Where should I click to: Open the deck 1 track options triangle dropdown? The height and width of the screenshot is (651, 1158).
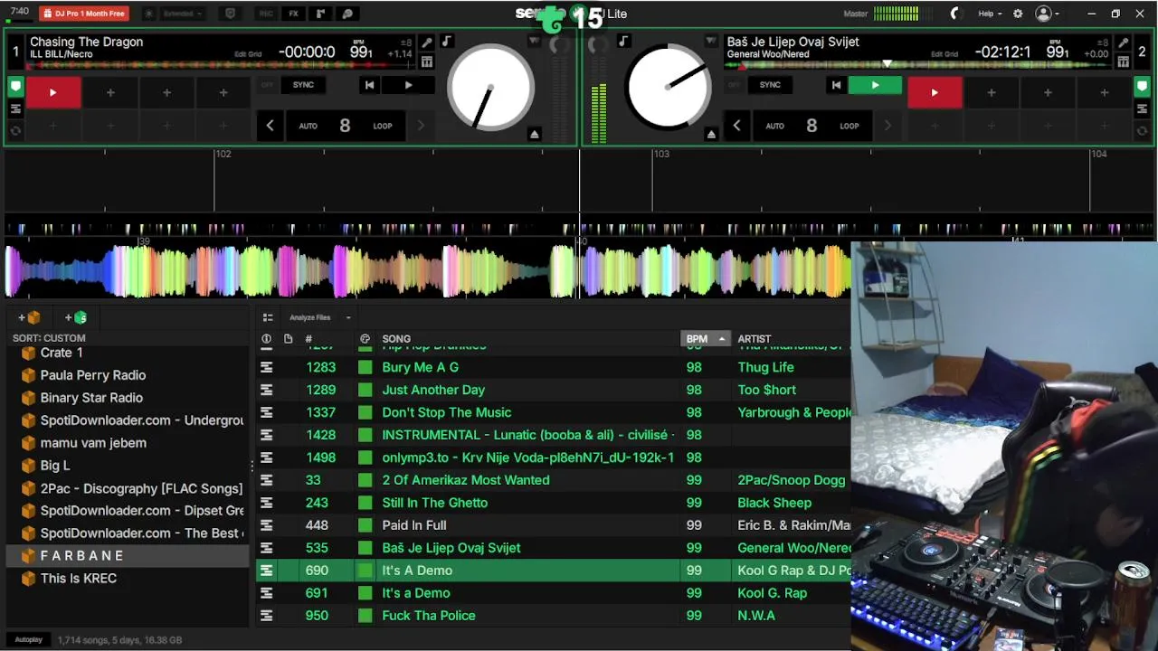pos(535,42)
